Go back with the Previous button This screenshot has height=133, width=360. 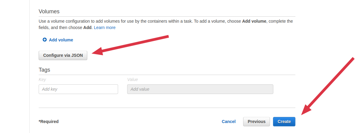(x=256, y=122)
